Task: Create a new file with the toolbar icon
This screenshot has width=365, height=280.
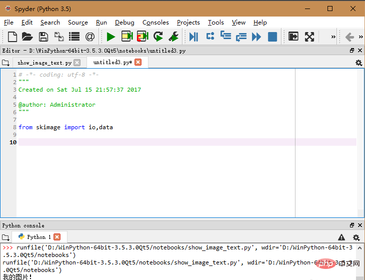Action: 12,37
